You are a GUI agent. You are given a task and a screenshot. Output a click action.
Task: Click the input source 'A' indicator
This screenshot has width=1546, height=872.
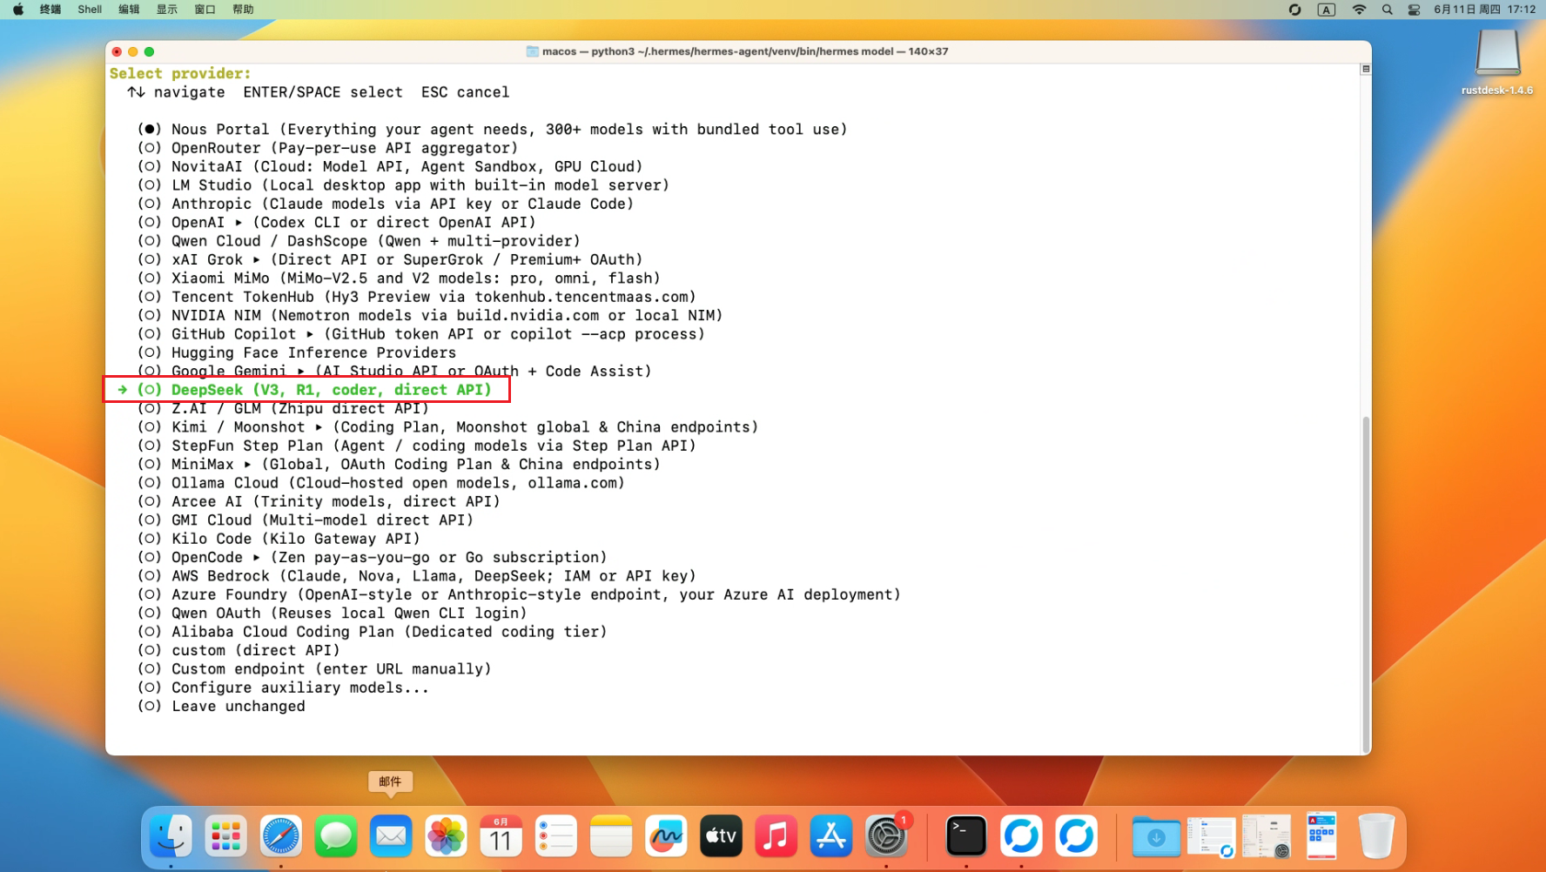pyautogui.click(x=1327, y=10)
